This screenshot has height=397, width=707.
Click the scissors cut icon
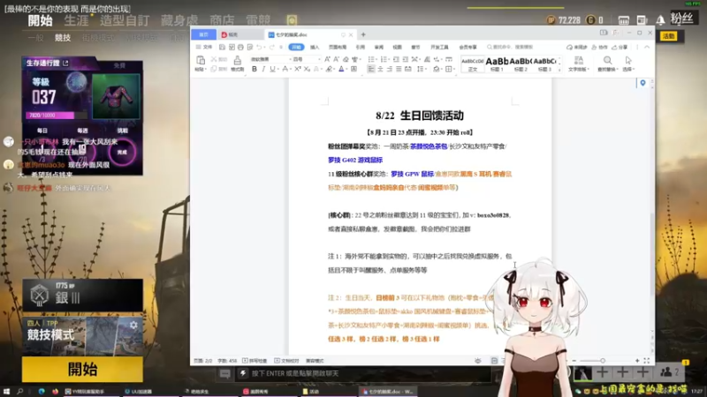[x=214, y=59]
